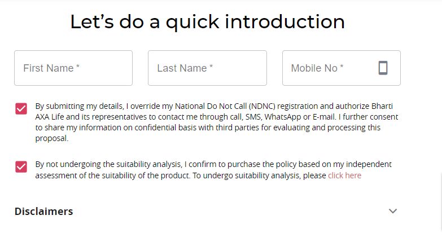Focus the Last Name text box

207,68
